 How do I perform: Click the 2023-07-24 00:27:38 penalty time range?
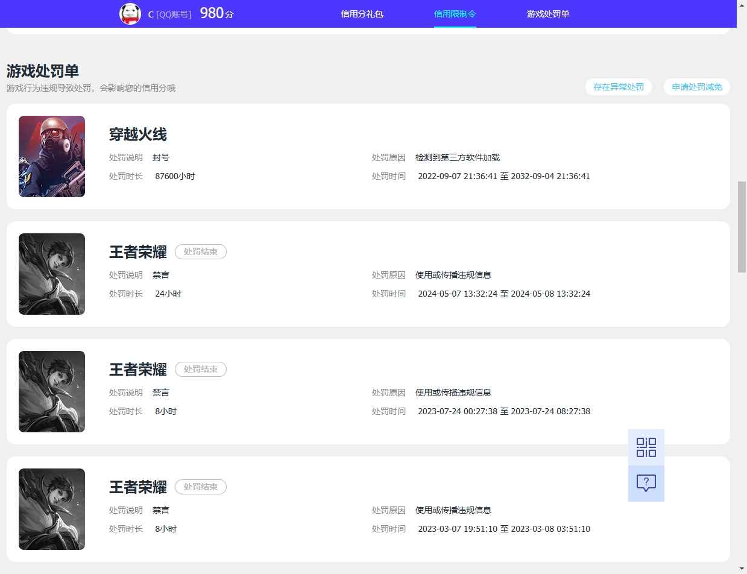[504, 411]
